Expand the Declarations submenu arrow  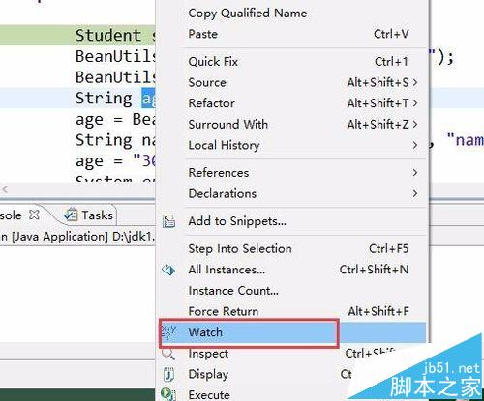[415, 193]
